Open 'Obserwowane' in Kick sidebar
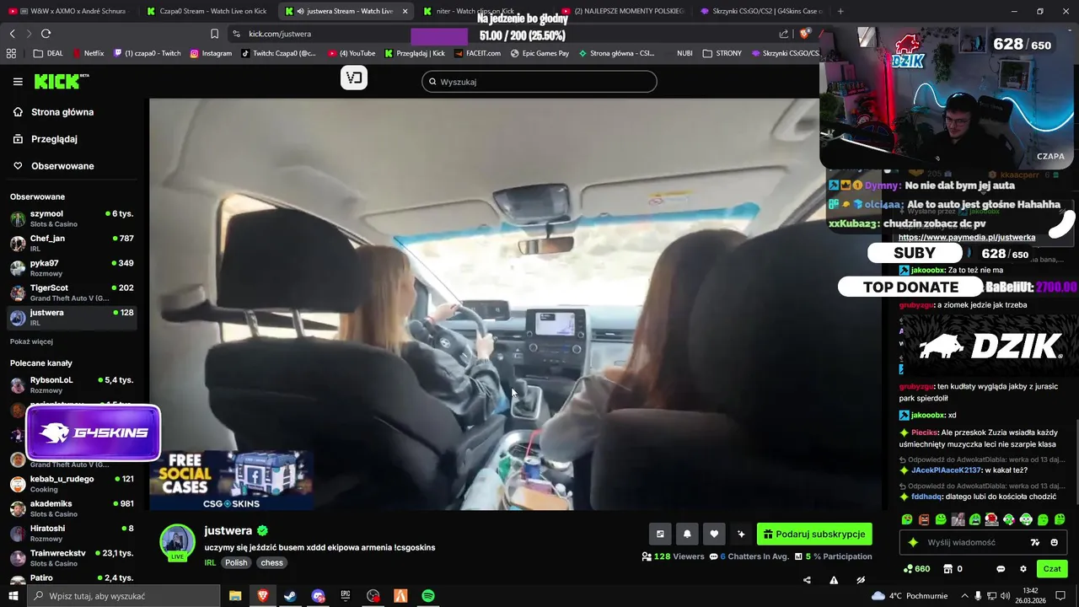The height and width of the screenshot is (607, 1079). tap(62, 166)
